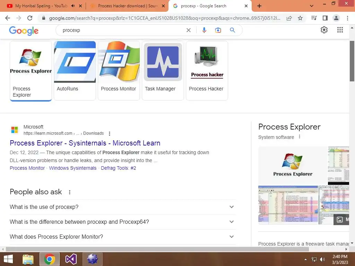Open the Process Monitor sitelink
The height and width of the screenshot is (266, 355).
27,168
